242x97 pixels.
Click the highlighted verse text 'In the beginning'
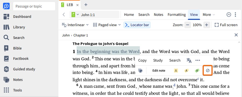(x=94, y=52)
